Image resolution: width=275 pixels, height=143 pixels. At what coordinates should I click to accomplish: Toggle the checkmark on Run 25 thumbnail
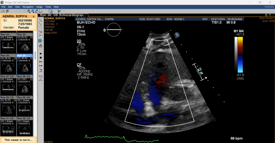pos(15,55)
